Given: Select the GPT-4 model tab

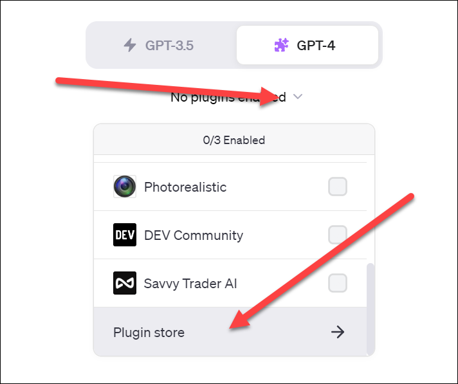Looking at the screenshot, I should (307, 45).
